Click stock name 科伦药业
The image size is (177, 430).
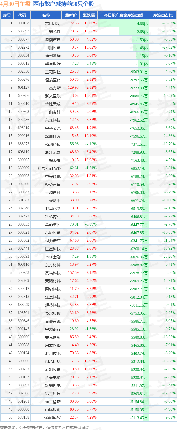53,216
